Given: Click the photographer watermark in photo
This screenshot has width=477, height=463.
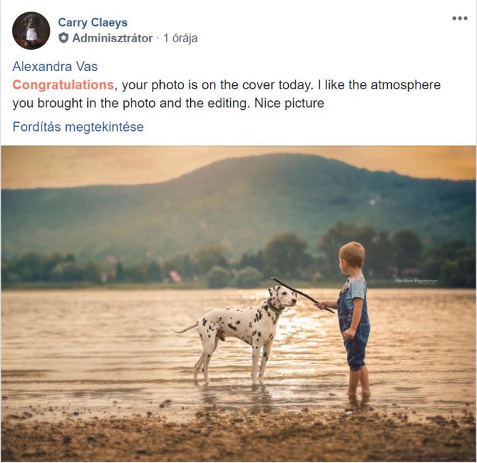Looking at the screenshot, I should coord(415,281).
